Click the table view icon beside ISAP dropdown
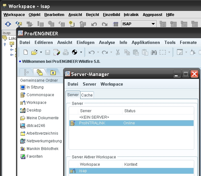The width and height of the screenshot is (201, 176). pyautogui.click(x=115, y=24)
